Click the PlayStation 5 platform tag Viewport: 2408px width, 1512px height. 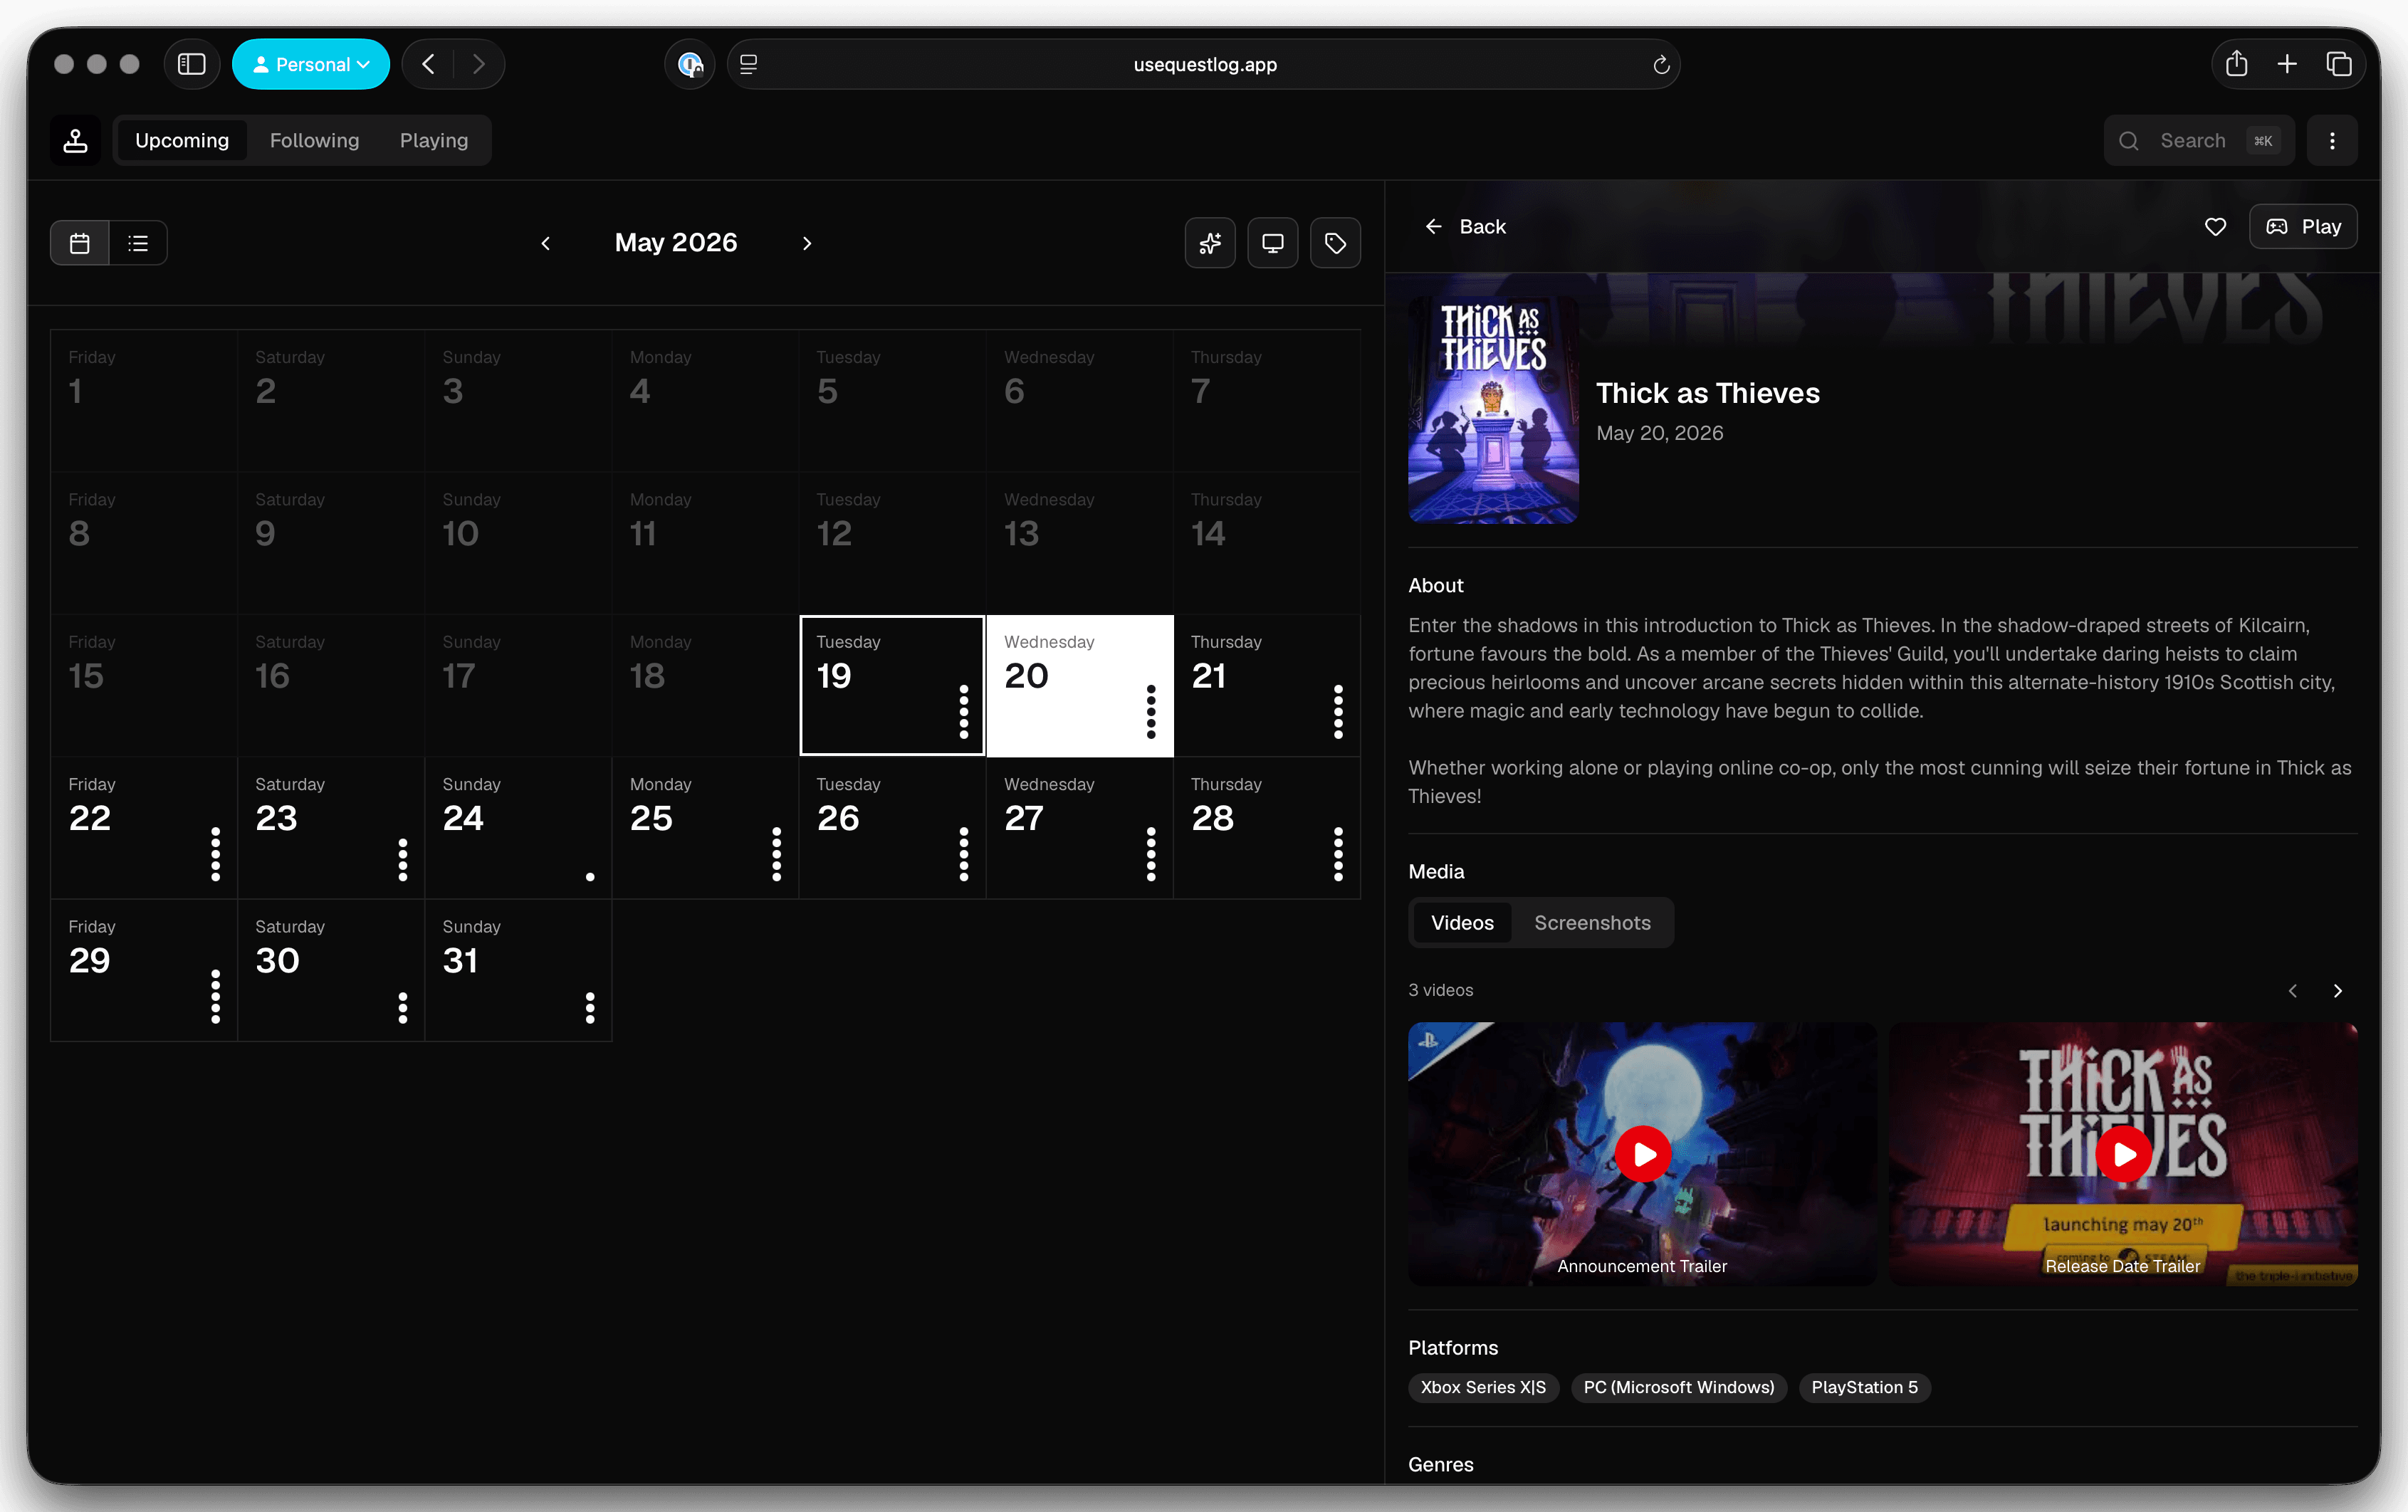1864,1387
